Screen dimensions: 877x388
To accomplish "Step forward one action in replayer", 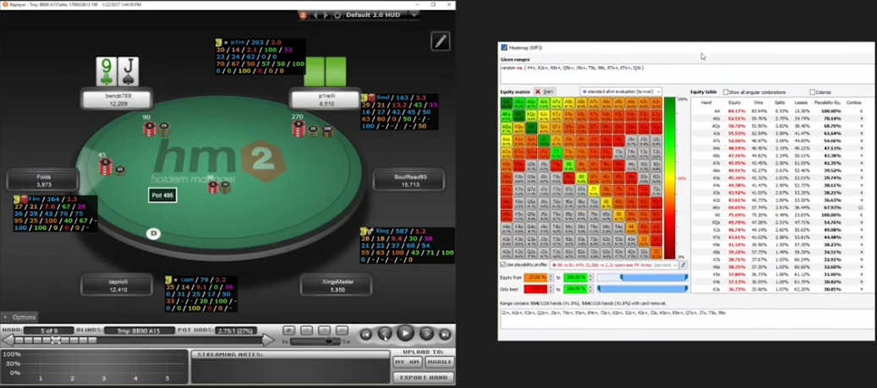I will coord(427,335).
